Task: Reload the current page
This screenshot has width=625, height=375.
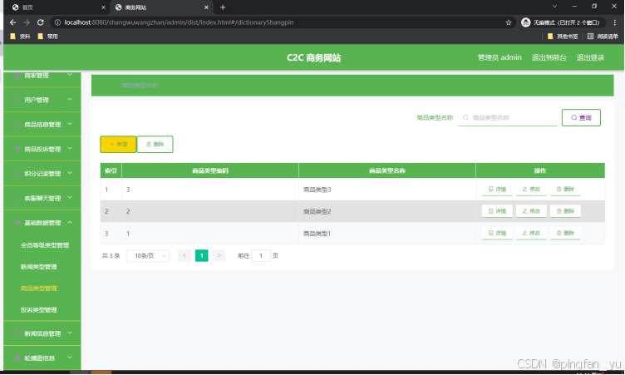Action: point(40,22)
